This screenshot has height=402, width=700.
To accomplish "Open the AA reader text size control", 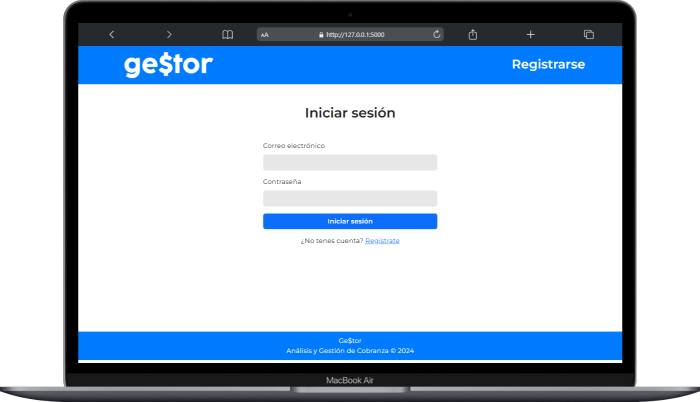I will click(x=265, y=35).
